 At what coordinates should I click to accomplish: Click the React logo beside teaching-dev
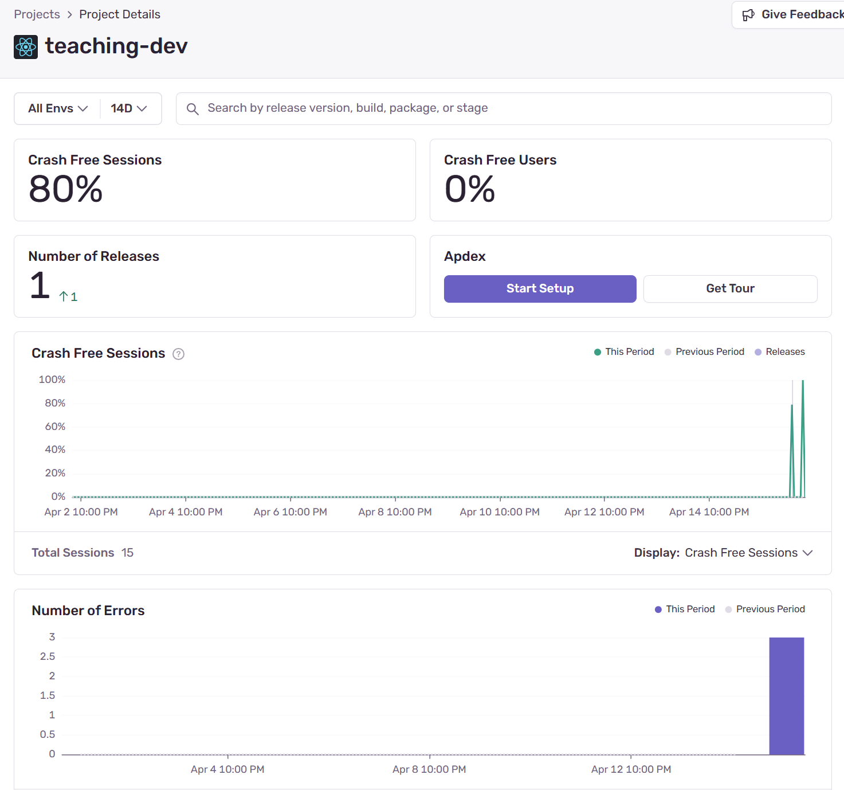point(25,46)
